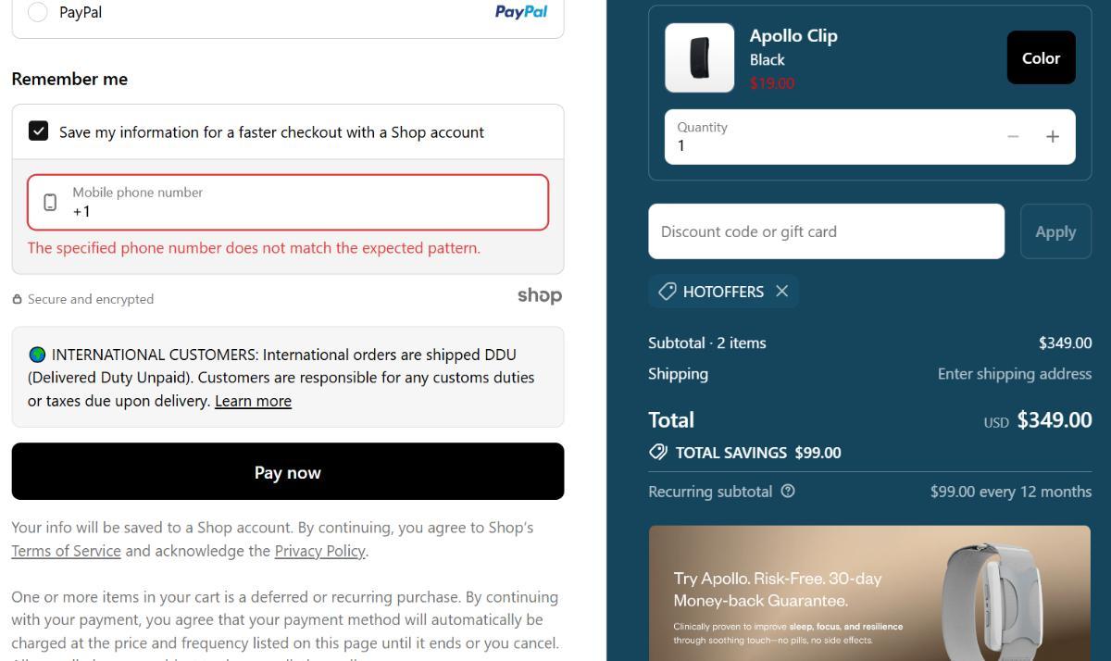
Task: Increase quantity with the plus icon
Action: click(1053, 137)
